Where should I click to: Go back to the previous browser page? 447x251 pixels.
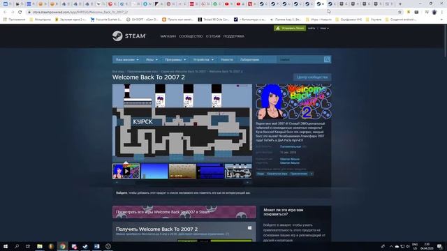[x=5, y=13]
